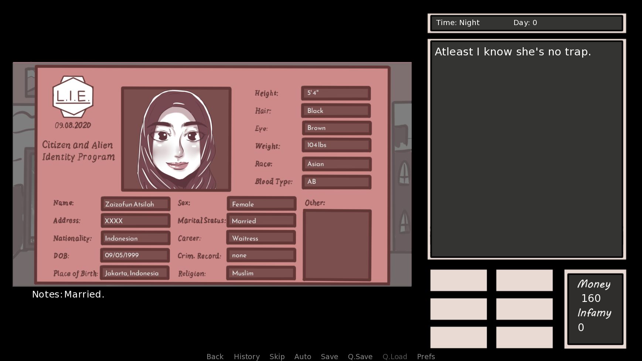642x361 pixels.
Task: Toggle Auto-advance in the quick menu
Action: tap(303, 356)
